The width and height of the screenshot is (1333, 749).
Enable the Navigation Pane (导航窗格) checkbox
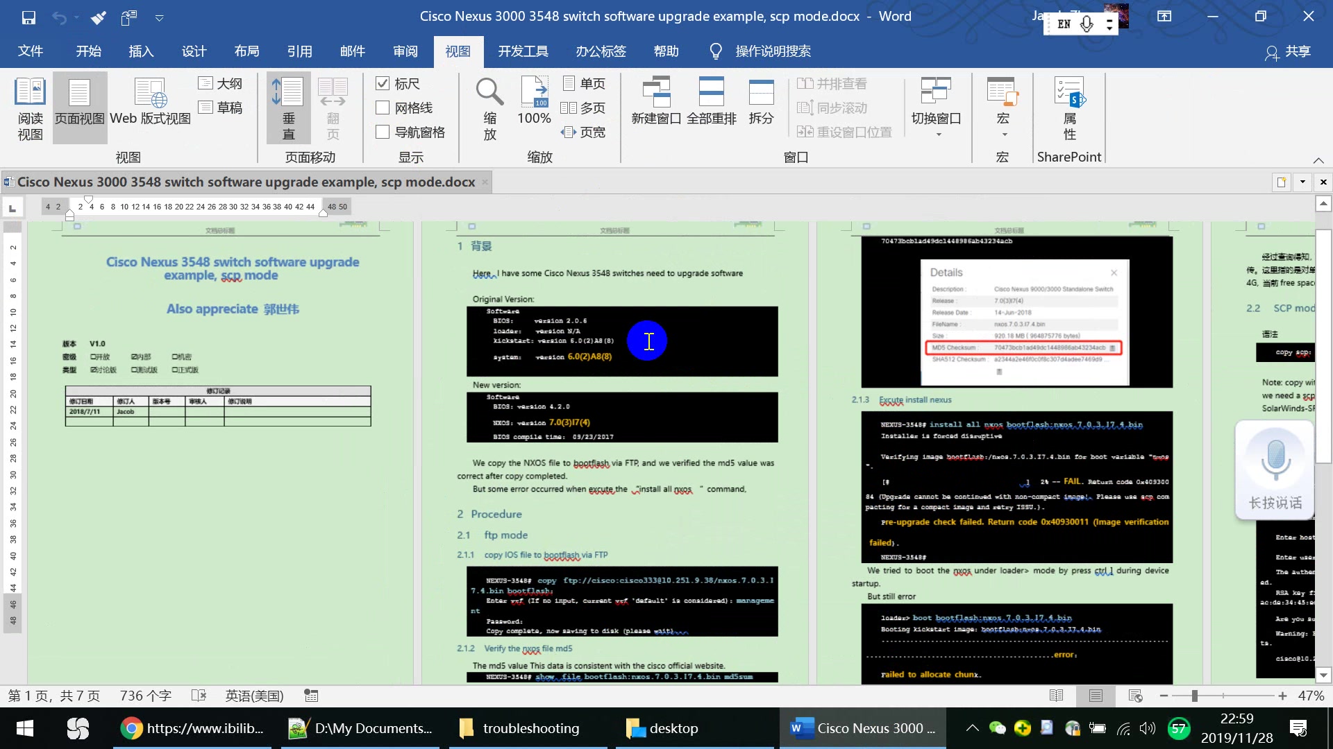pyautogui.click(x=383, y=132)
